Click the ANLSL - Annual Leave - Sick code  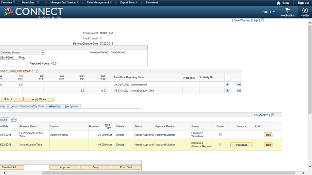[137, 91]
